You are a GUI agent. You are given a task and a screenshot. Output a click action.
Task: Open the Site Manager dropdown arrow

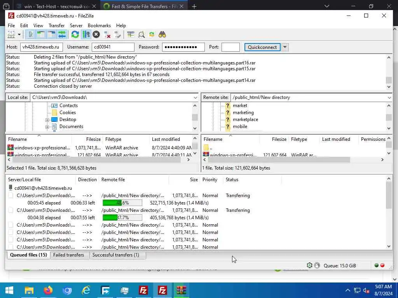(19, 35)
